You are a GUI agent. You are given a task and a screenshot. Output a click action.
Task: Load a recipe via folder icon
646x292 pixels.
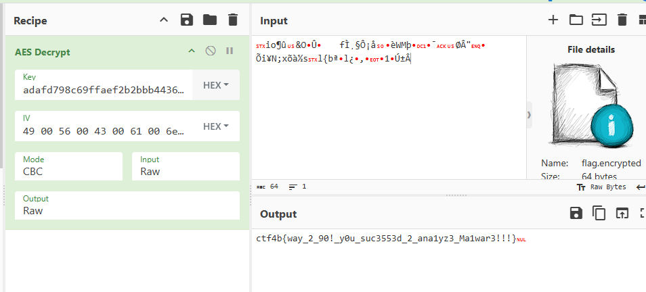pyautogui.click(x=210, y=20)
